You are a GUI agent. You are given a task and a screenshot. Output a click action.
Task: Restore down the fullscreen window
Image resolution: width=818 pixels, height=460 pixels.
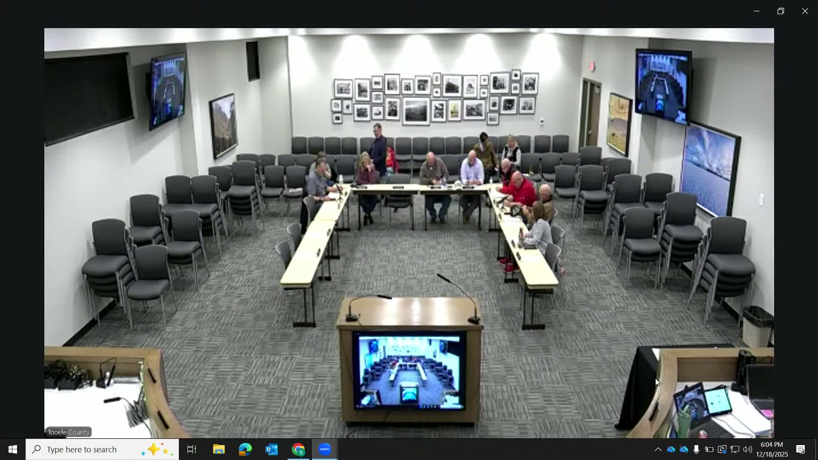pyautogui.click(x=781, y=11)
